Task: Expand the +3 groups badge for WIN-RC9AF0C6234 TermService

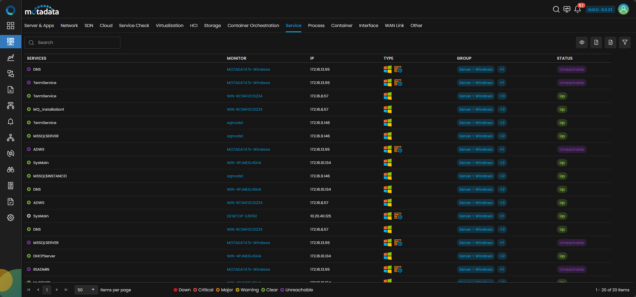Action: pyautogui.click(x=502, y=96)
